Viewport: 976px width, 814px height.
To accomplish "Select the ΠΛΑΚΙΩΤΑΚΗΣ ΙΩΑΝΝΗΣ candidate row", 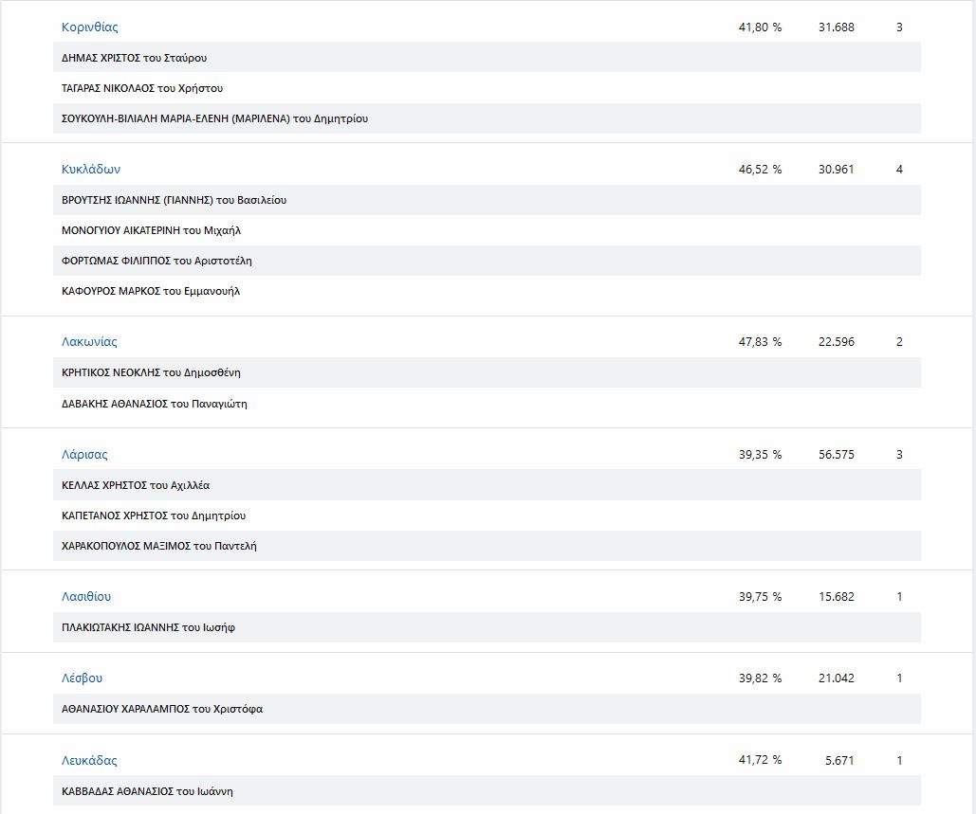I will coord(148,627).
